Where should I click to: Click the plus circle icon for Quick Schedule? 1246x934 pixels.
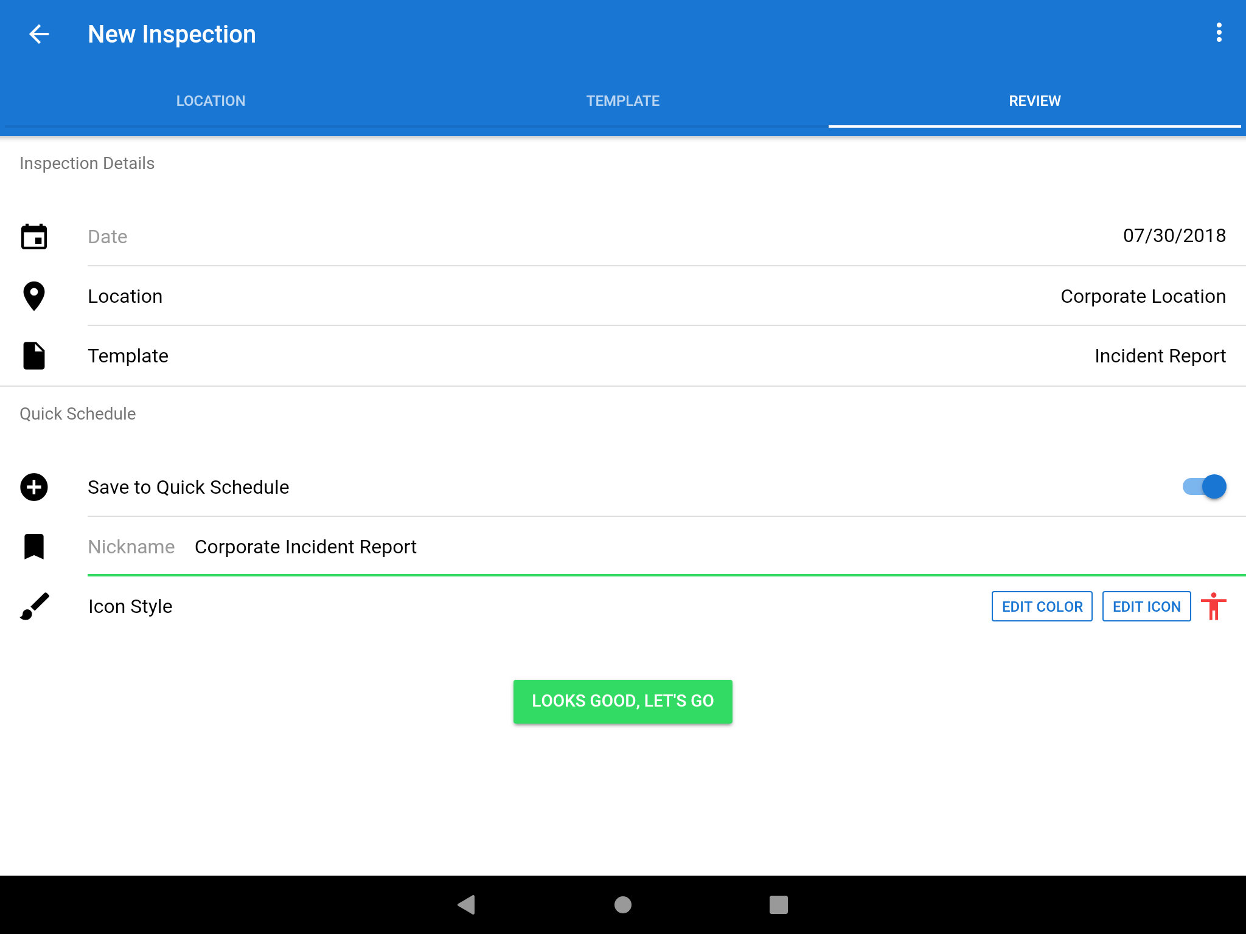[34, 487]
